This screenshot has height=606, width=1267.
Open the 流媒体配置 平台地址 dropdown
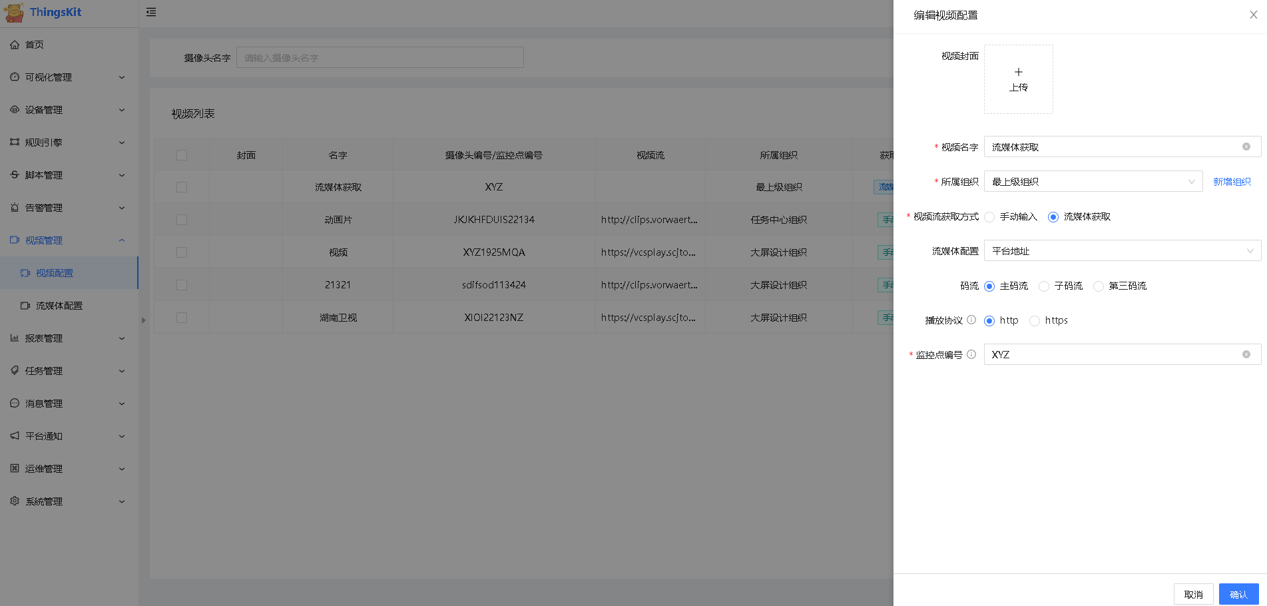coord(1123,251)
